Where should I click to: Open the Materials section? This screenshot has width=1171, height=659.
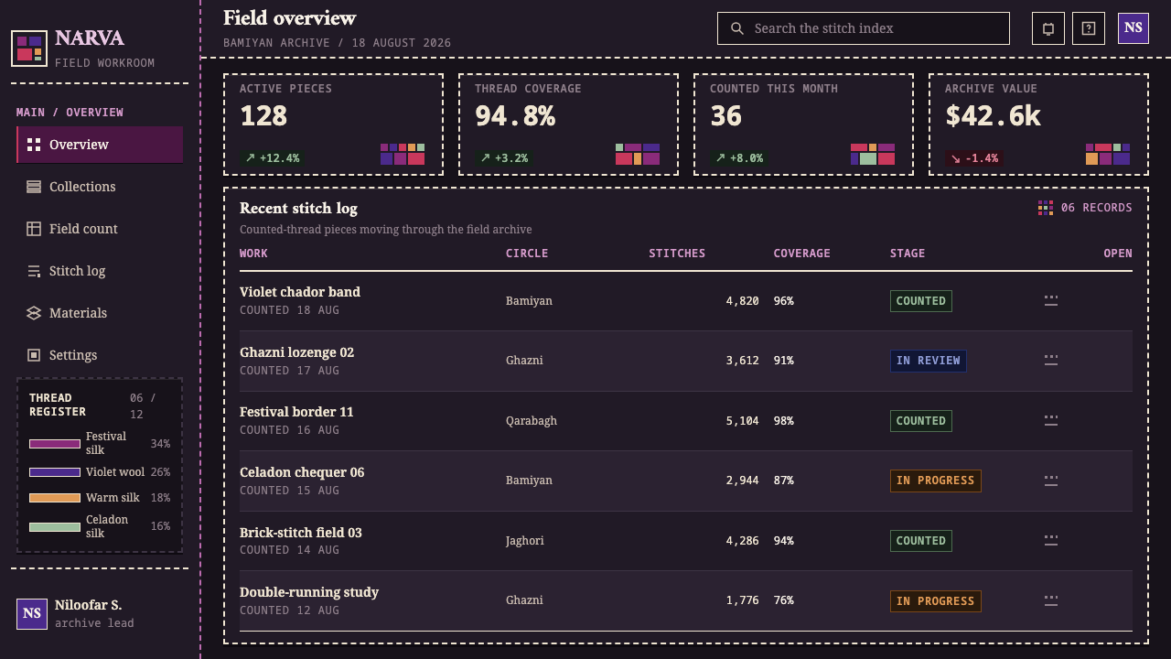100,313
